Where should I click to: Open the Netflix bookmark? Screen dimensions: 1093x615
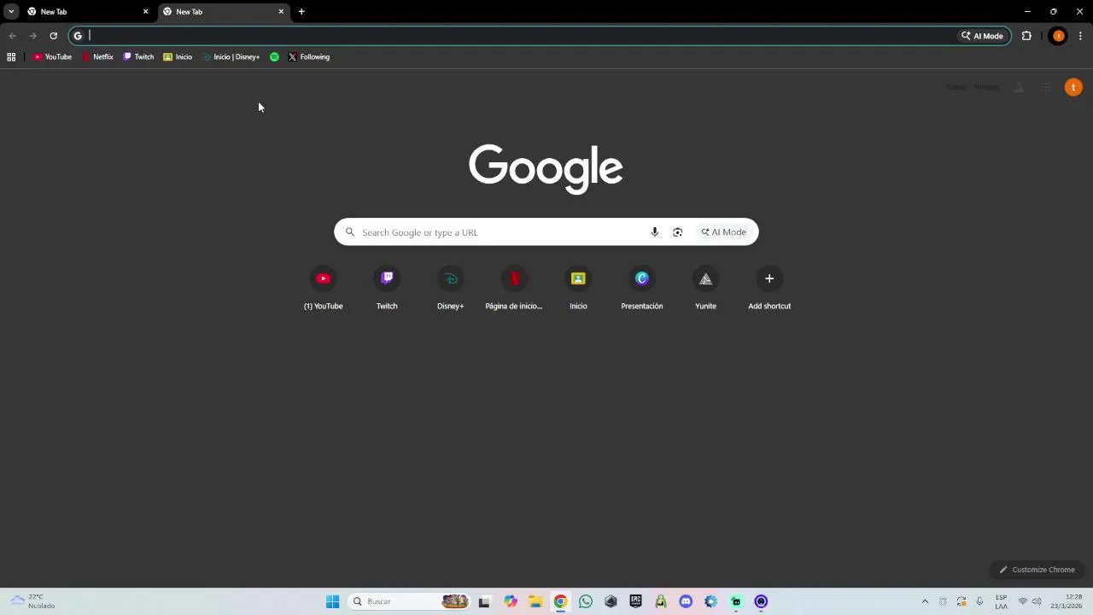tap(97, 57)
